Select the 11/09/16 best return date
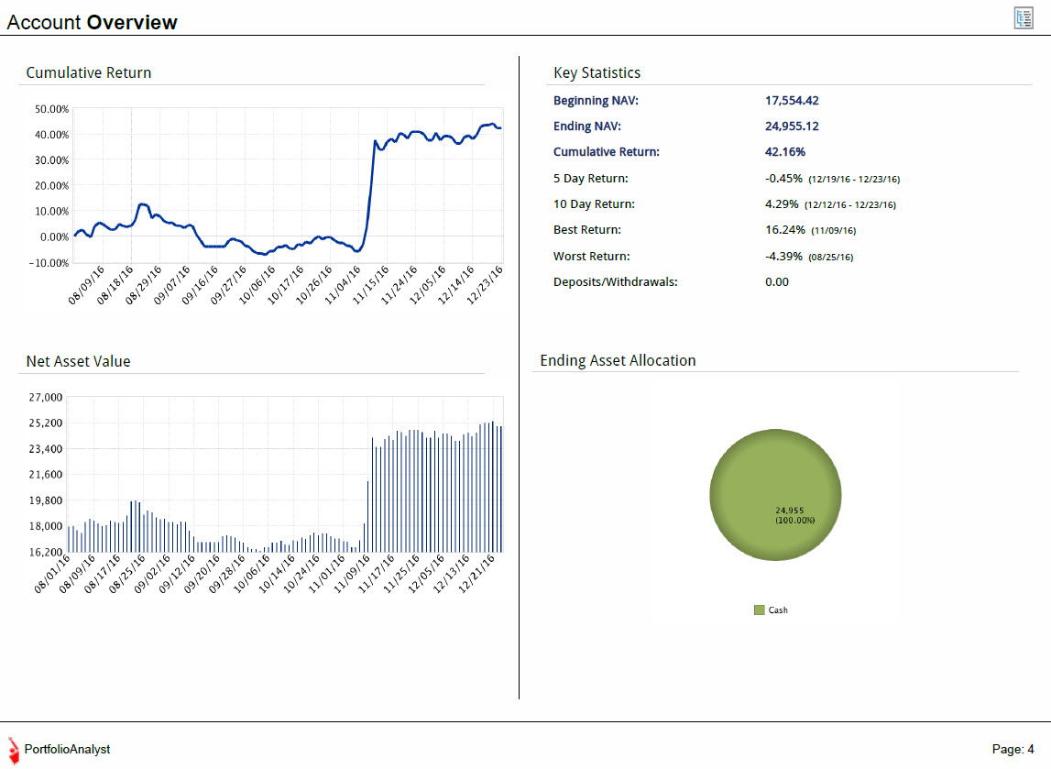This screenshot has height=769, width=1051. tap(833, 231)
